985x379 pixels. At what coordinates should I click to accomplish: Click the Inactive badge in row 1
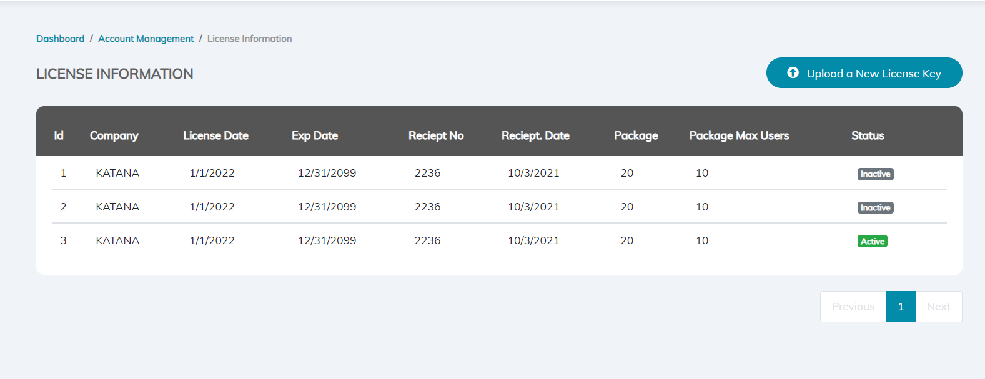875,174
